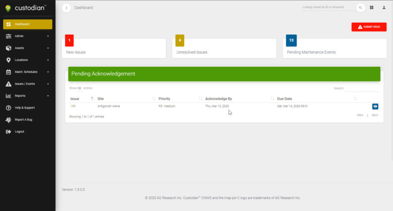Expand the Assets sidebar menu
Screen dimensions: 393x211
(28, 48)
